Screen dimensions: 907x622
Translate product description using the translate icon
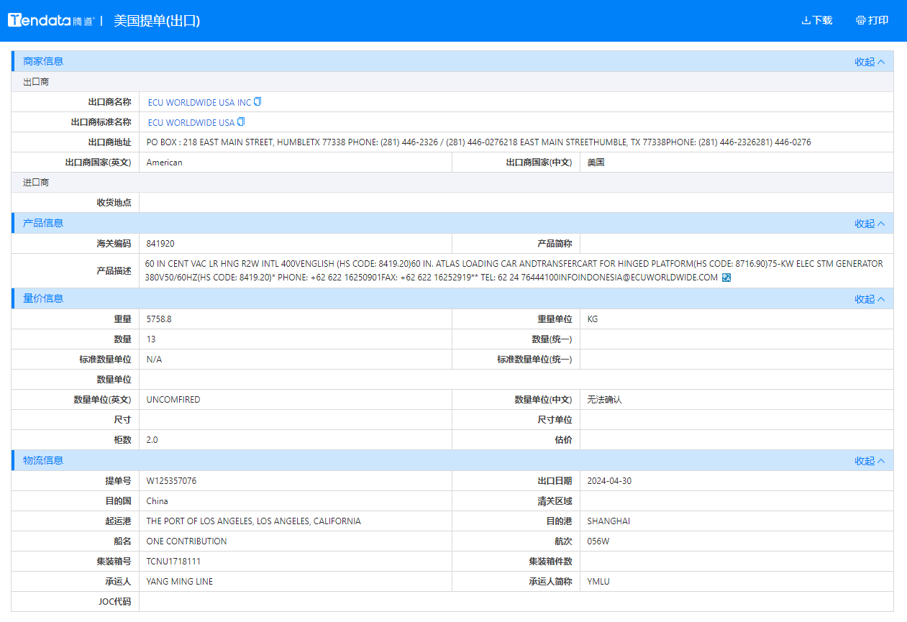tap(726, 277)
